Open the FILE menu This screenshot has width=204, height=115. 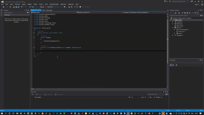coord(2,4)
